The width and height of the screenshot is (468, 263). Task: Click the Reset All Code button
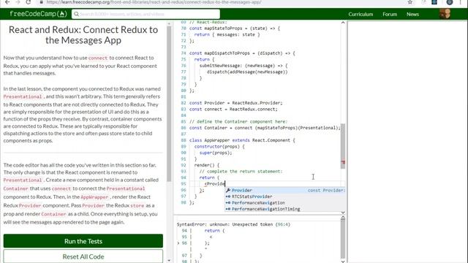pos(83,256)
